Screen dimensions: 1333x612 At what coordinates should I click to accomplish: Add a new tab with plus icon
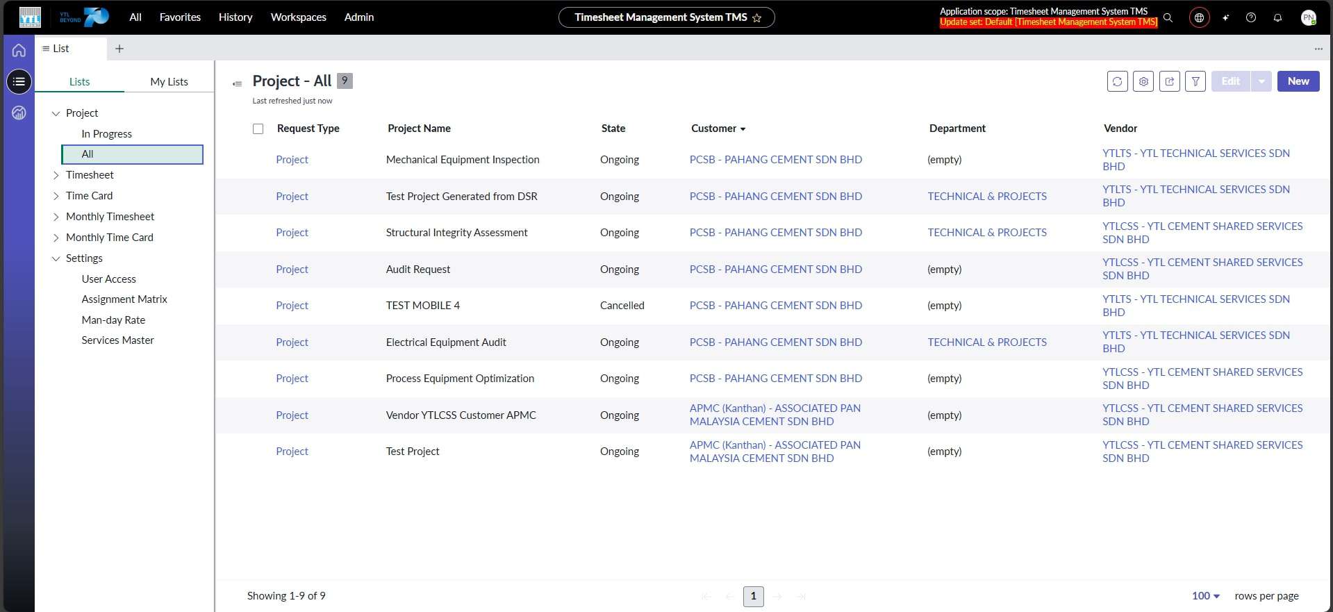tap(119, 49)
